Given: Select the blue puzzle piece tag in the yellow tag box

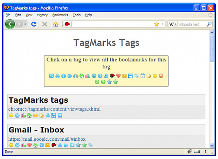Looking at the screenshot, I should pyautogui.click(x=70, y=76).
